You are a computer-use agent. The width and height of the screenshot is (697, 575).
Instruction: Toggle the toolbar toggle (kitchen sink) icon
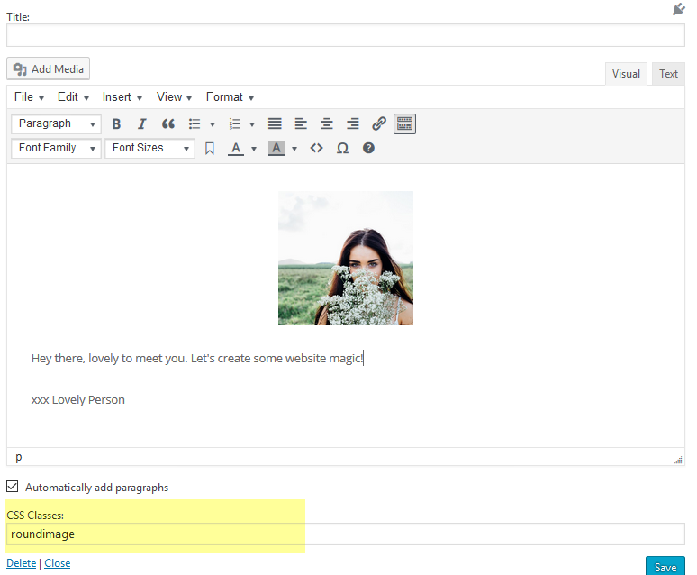pyautogui.click(x=404, y=123)
